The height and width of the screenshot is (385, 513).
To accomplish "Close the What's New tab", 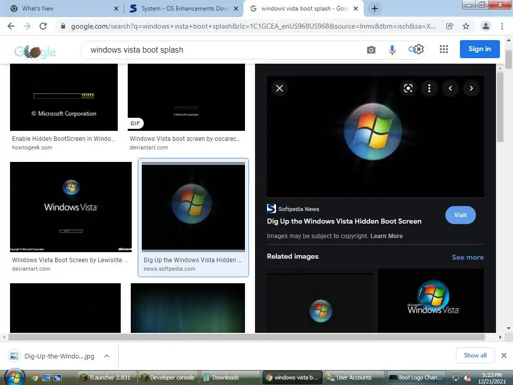I will [116, 9].
